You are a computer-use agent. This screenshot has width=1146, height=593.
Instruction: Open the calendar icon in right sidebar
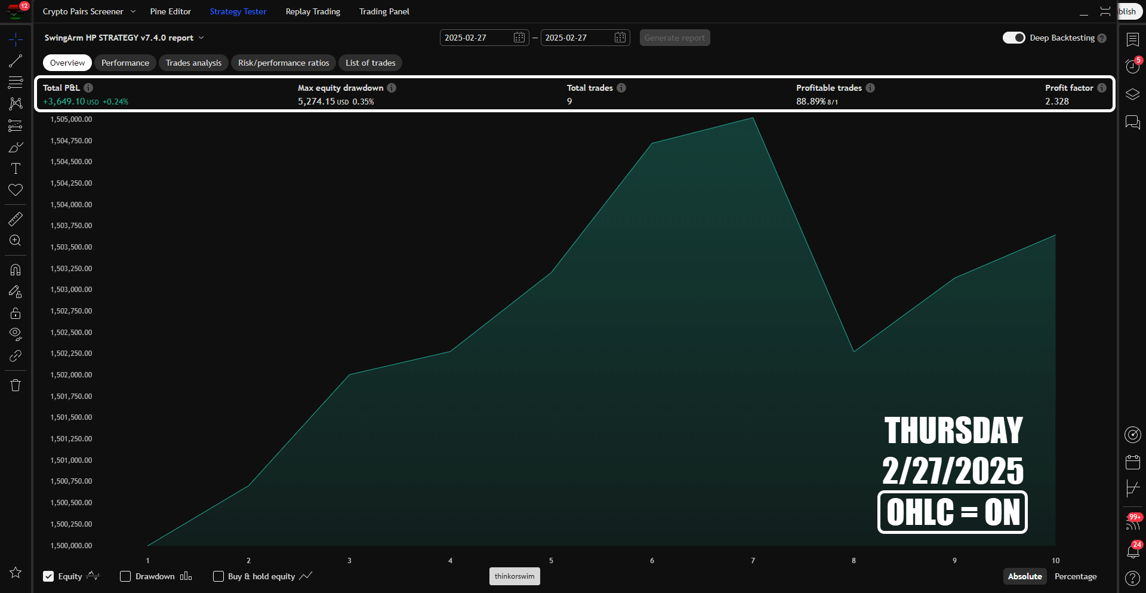[x=1132, y=462]
